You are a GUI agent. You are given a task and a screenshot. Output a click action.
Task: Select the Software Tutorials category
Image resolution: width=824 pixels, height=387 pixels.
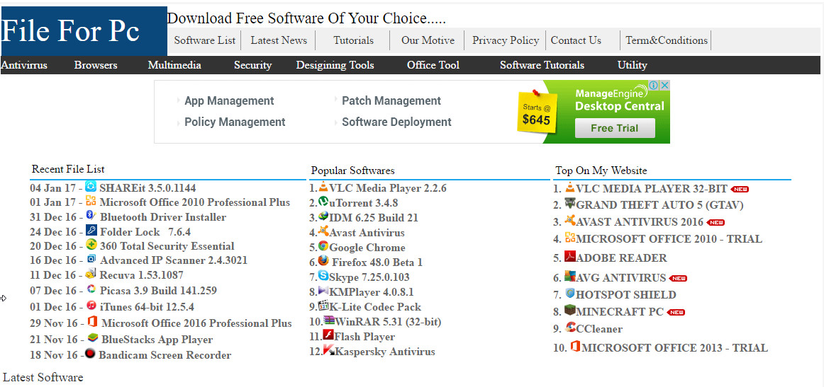(x=542, y=65)
